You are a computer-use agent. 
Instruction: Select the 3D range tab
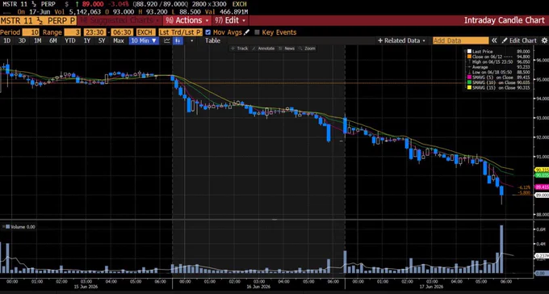[x=22, y=40]
